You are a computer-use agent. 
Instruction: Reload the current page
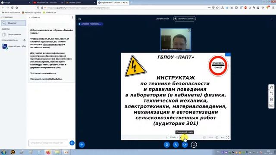(12, 8)
